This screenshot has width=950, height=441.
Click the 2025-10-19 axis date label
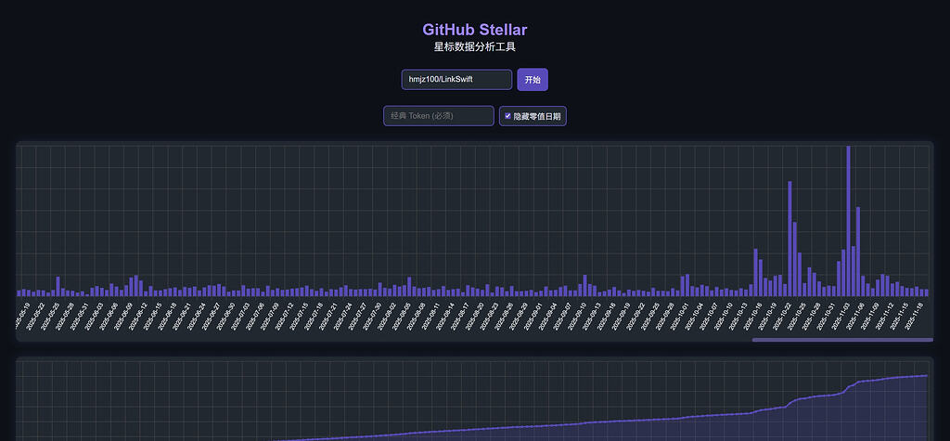click(766, 316)
